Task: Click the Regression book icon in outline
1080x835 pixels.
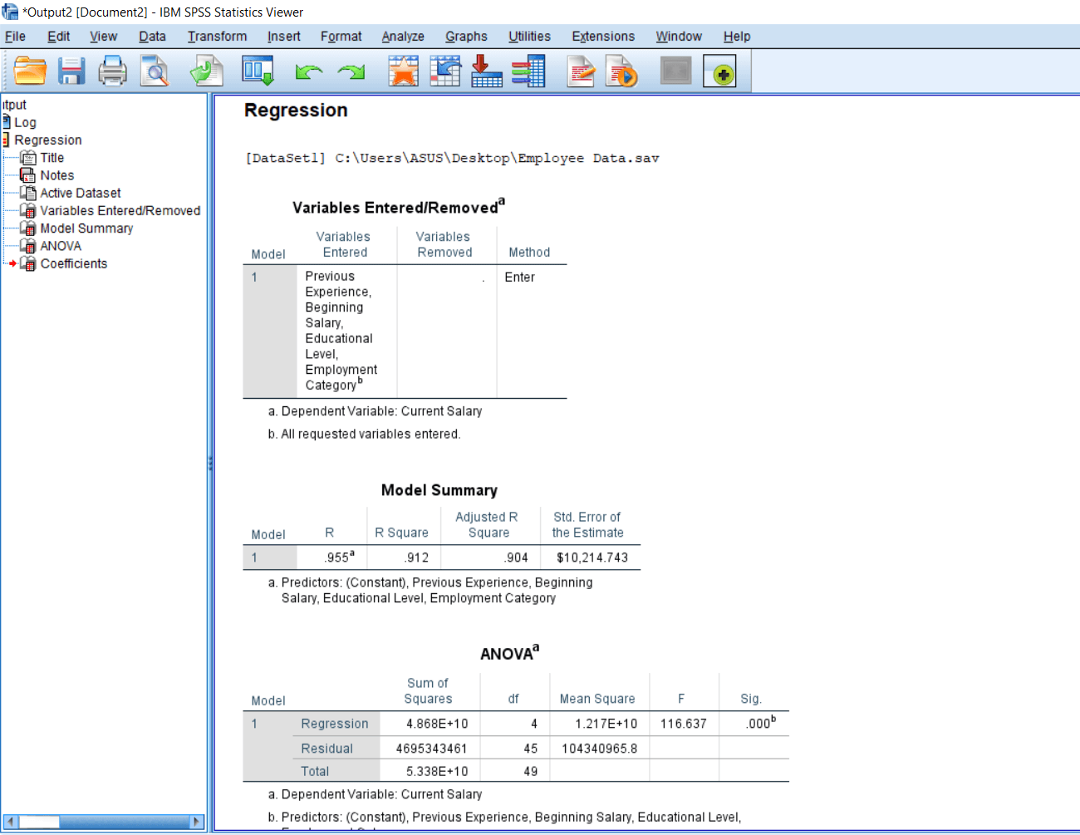Action: click(x=6, y=140)
